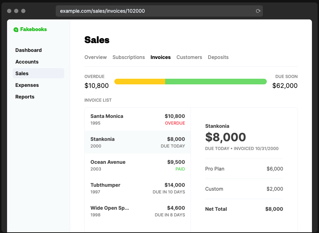Open the Subscriptions tab

pos(128,57)
